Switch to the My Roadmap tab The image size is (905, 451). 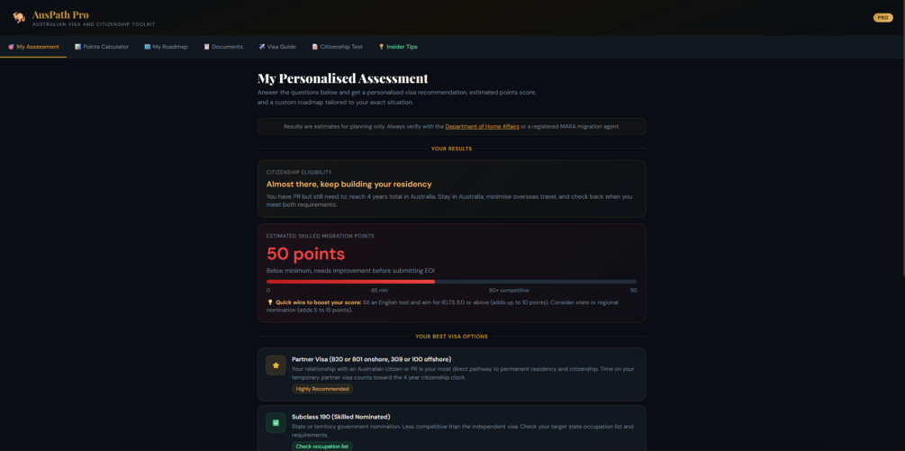point(167,47)
